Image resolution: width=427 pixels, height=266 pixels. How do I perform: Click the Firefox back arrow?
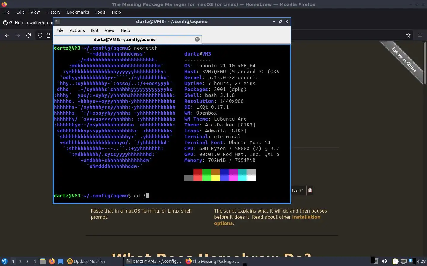coord(7,35)
